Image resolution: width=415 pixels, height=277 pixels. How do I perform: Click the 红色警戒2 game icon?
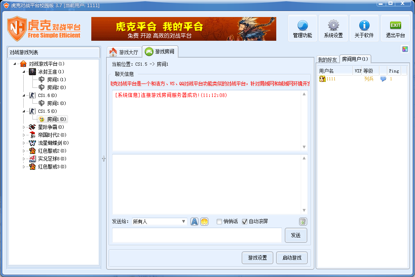[32, 151]
